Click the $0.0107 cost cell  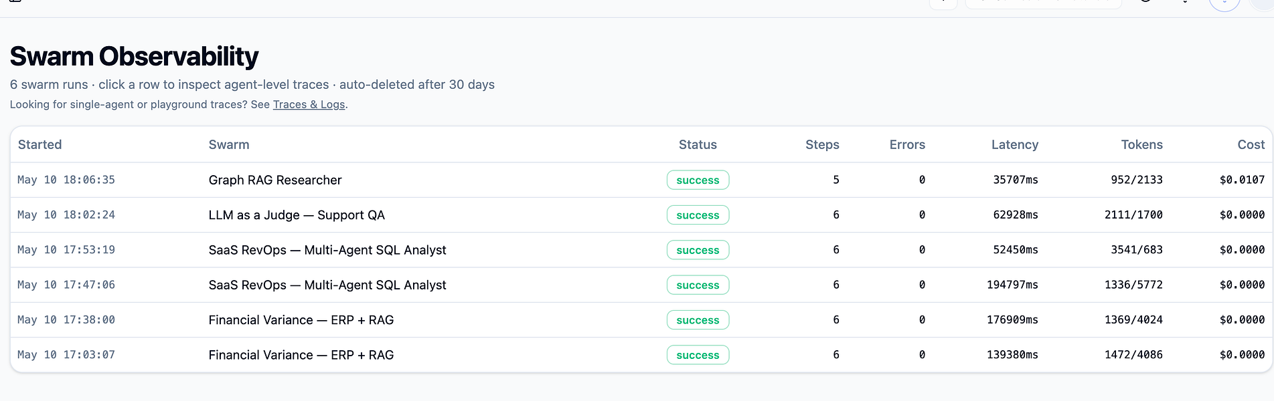(1242, 180)
